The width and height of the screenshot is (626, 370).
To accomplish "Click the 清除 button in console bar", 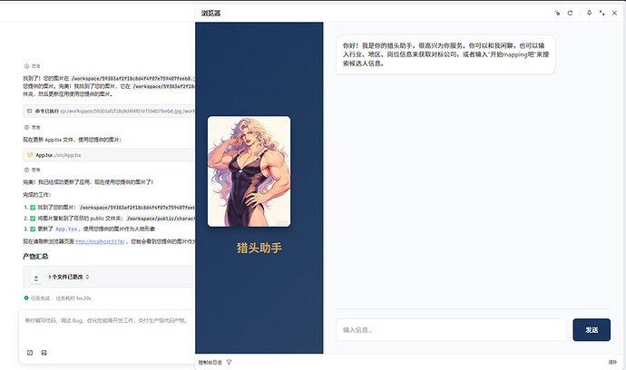I will coord(611,363).
